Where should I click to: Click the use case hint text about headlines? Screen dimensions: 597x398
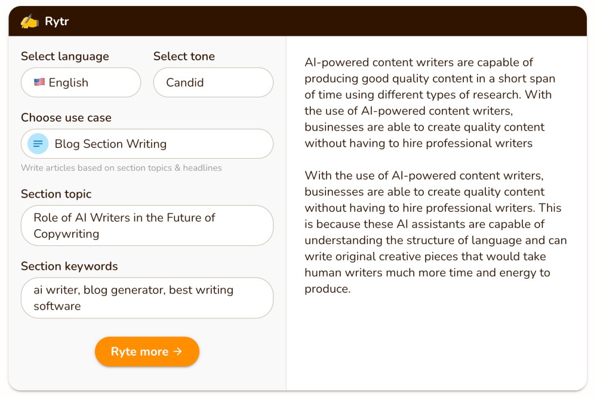click(x=121, y=168)
